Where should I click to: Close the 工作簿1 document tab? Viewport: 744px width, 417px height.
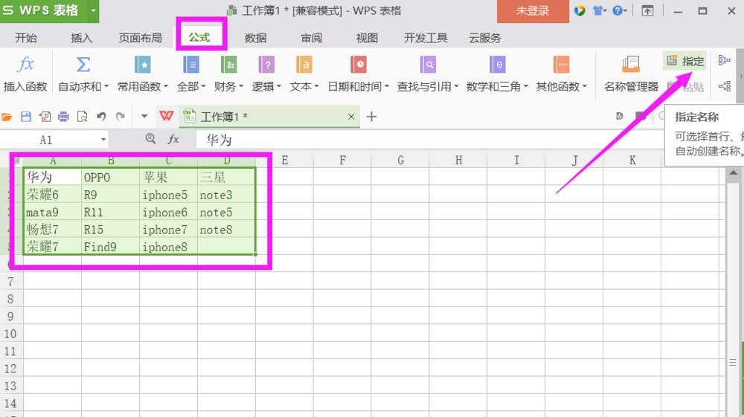351,117
